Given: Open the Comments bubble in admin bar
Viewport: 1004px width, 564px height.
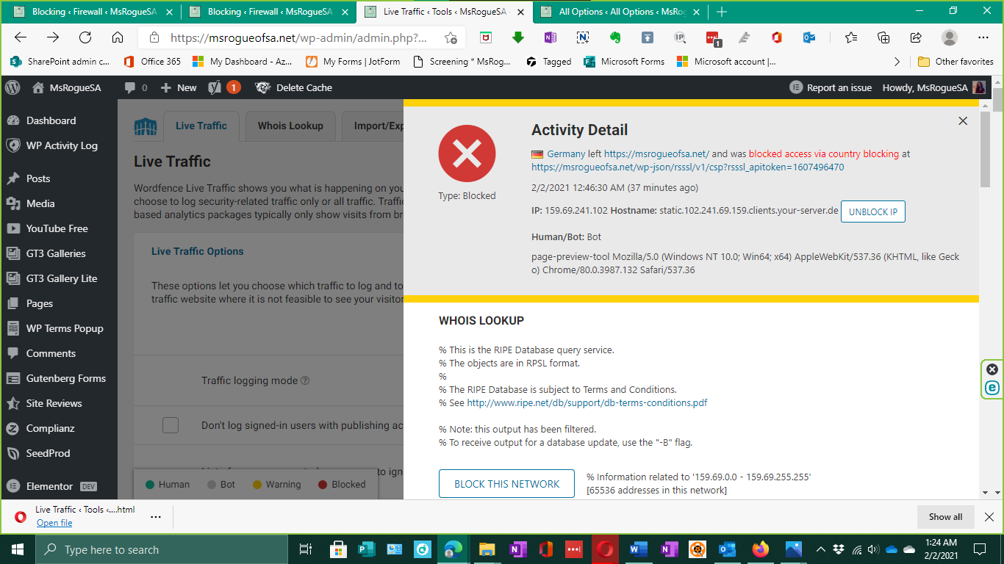Looking at the screenshot, I should (135, 87).
